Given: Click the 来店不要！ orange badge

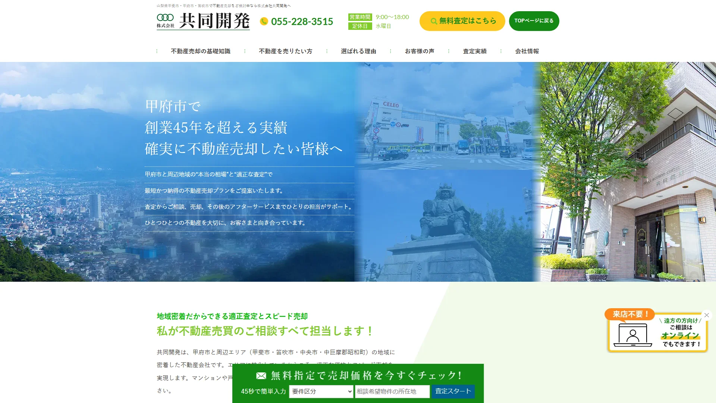Looking at the screenshot, I should coord(630,314).
